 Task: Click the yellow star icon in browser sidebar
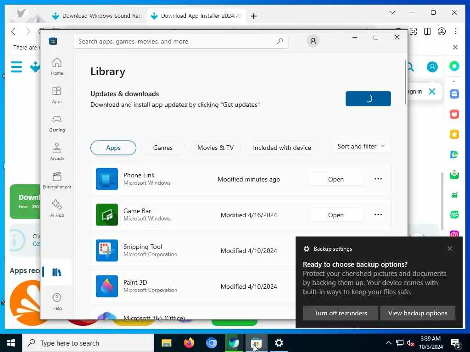tap(454, 134)
